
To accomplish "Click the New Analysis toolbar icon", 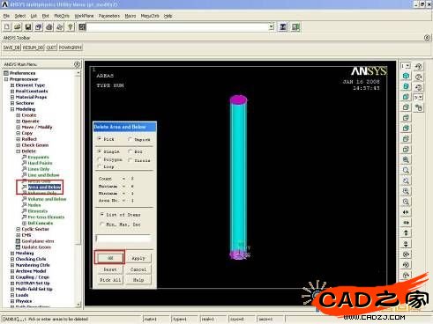I will coord(7,27).
